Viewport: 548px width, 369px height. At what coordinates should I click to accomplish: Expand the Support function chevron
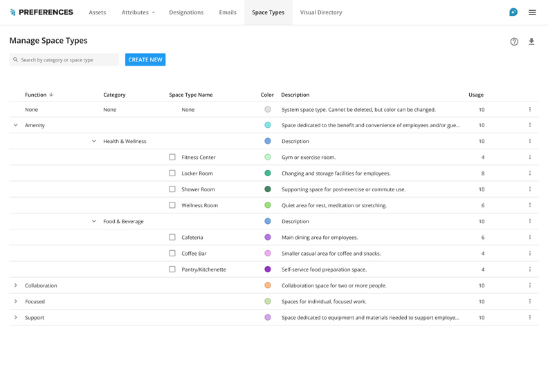click(16, 318)
